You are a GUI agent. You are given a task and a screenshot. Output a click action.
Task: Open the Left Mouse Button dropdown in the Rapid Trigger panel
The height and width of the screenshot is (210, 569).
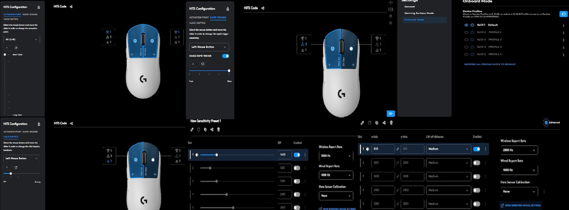(209, 47)
